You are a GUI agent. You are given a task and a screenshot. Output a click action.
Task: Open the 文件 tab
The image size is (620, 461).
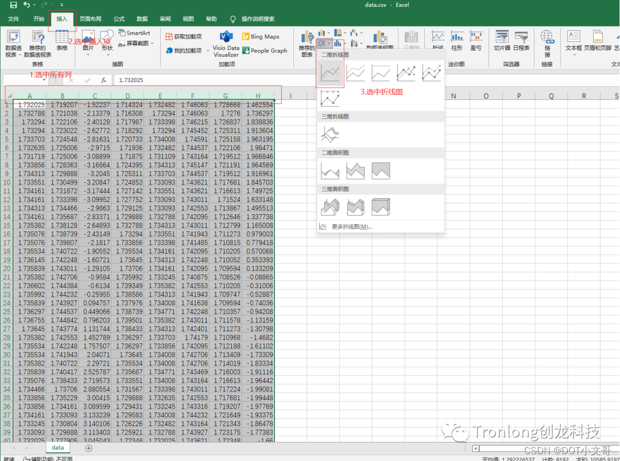[13, 18]
